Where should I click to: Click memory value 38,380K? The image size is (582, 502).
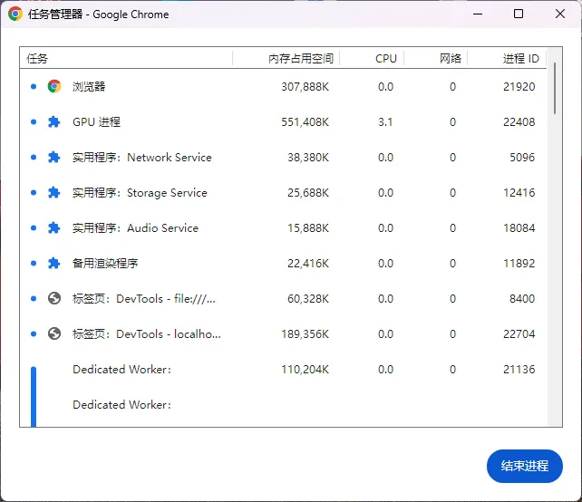point(308,158)
